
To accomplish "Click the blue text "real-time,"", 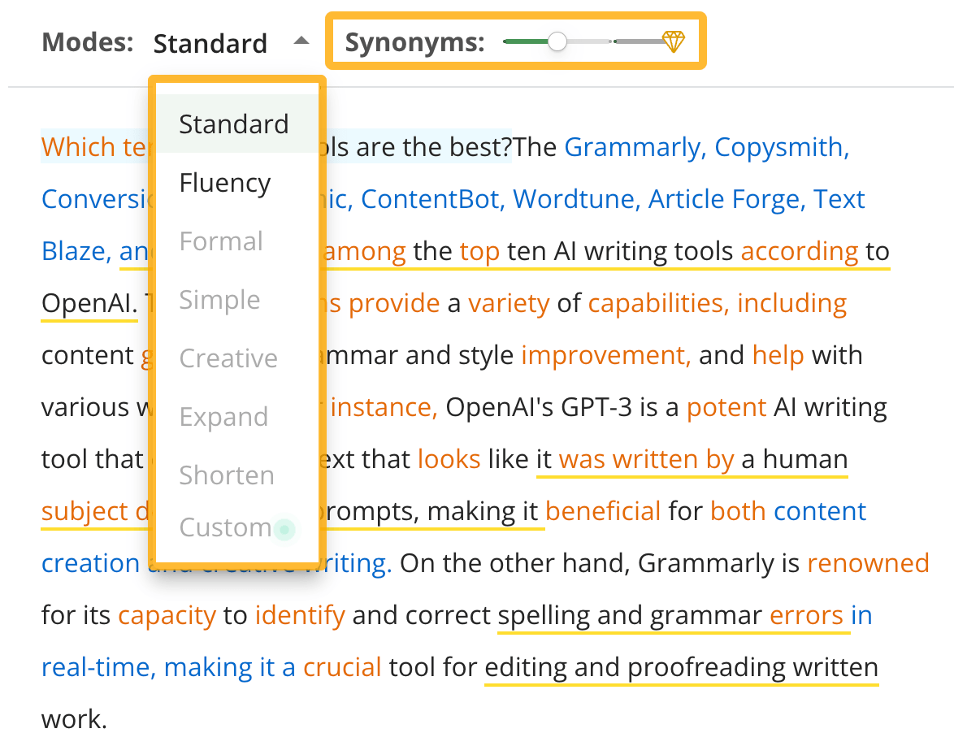I will pyautogui.click(x=99, y=667).
